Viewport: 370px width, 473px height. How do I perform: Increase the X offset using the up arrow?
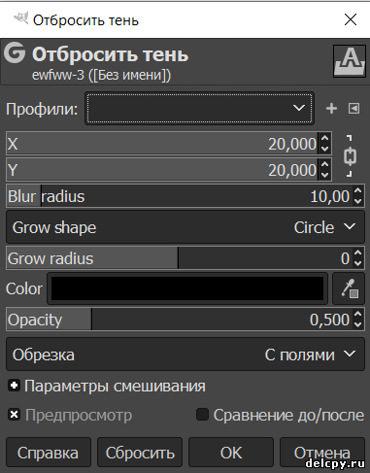pyautogui.click(x=324, y=139)
